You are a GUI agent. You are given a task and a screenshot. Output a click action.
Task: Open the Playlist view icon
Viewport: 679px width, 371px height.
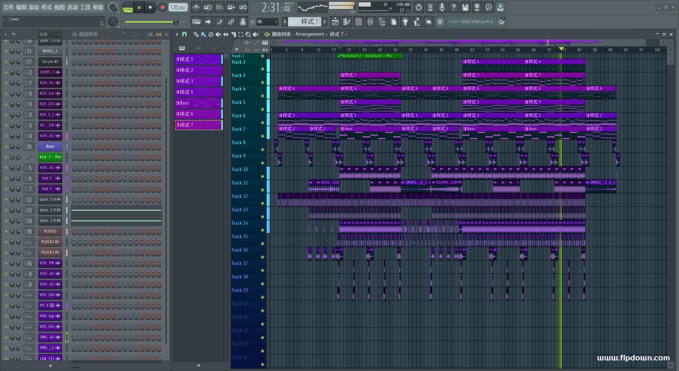click(335, 22)
